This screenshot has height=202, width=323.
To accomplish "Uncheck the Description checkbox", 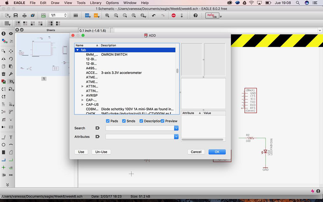I will [x=141, y=121].
